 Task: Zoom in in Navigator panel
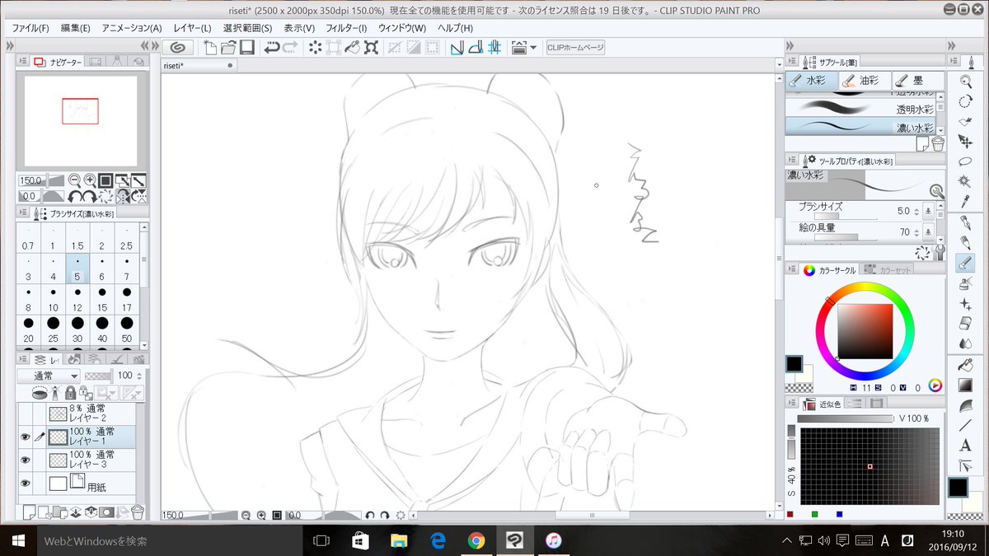pyautogui.click(x=89, y=180)
